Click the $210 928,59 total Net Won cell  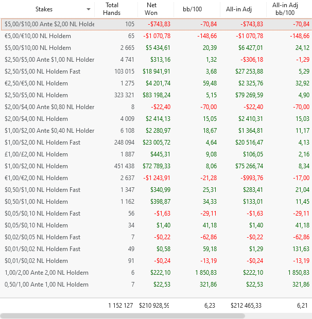[x=154, y=305]
